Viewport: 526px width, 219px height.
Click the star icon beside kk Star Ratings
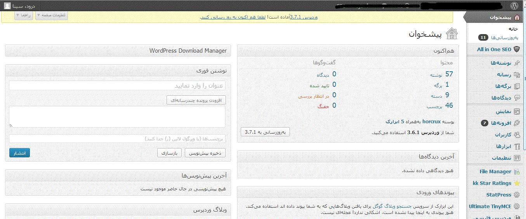pyautogui.click(x=517, y=183)
